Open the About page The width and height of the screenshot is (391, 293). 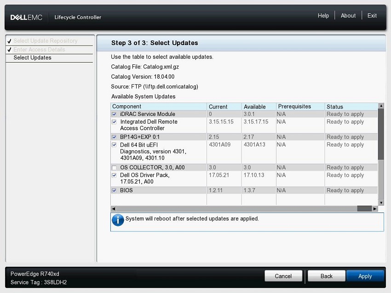click(x=348, y=16)
